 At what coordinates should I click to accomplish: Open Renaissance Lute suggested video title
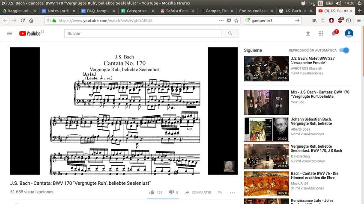tap(312, 201)
